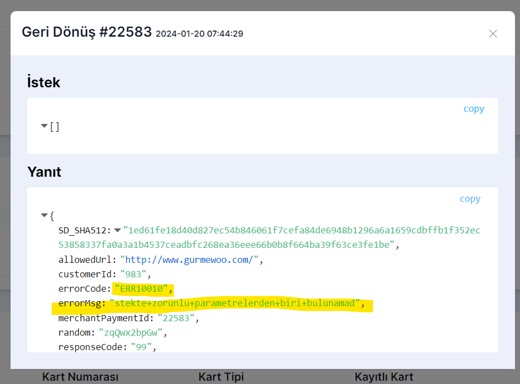
Task: Collapse the Yanıt root JSON object
Action: tap(44, 215)
